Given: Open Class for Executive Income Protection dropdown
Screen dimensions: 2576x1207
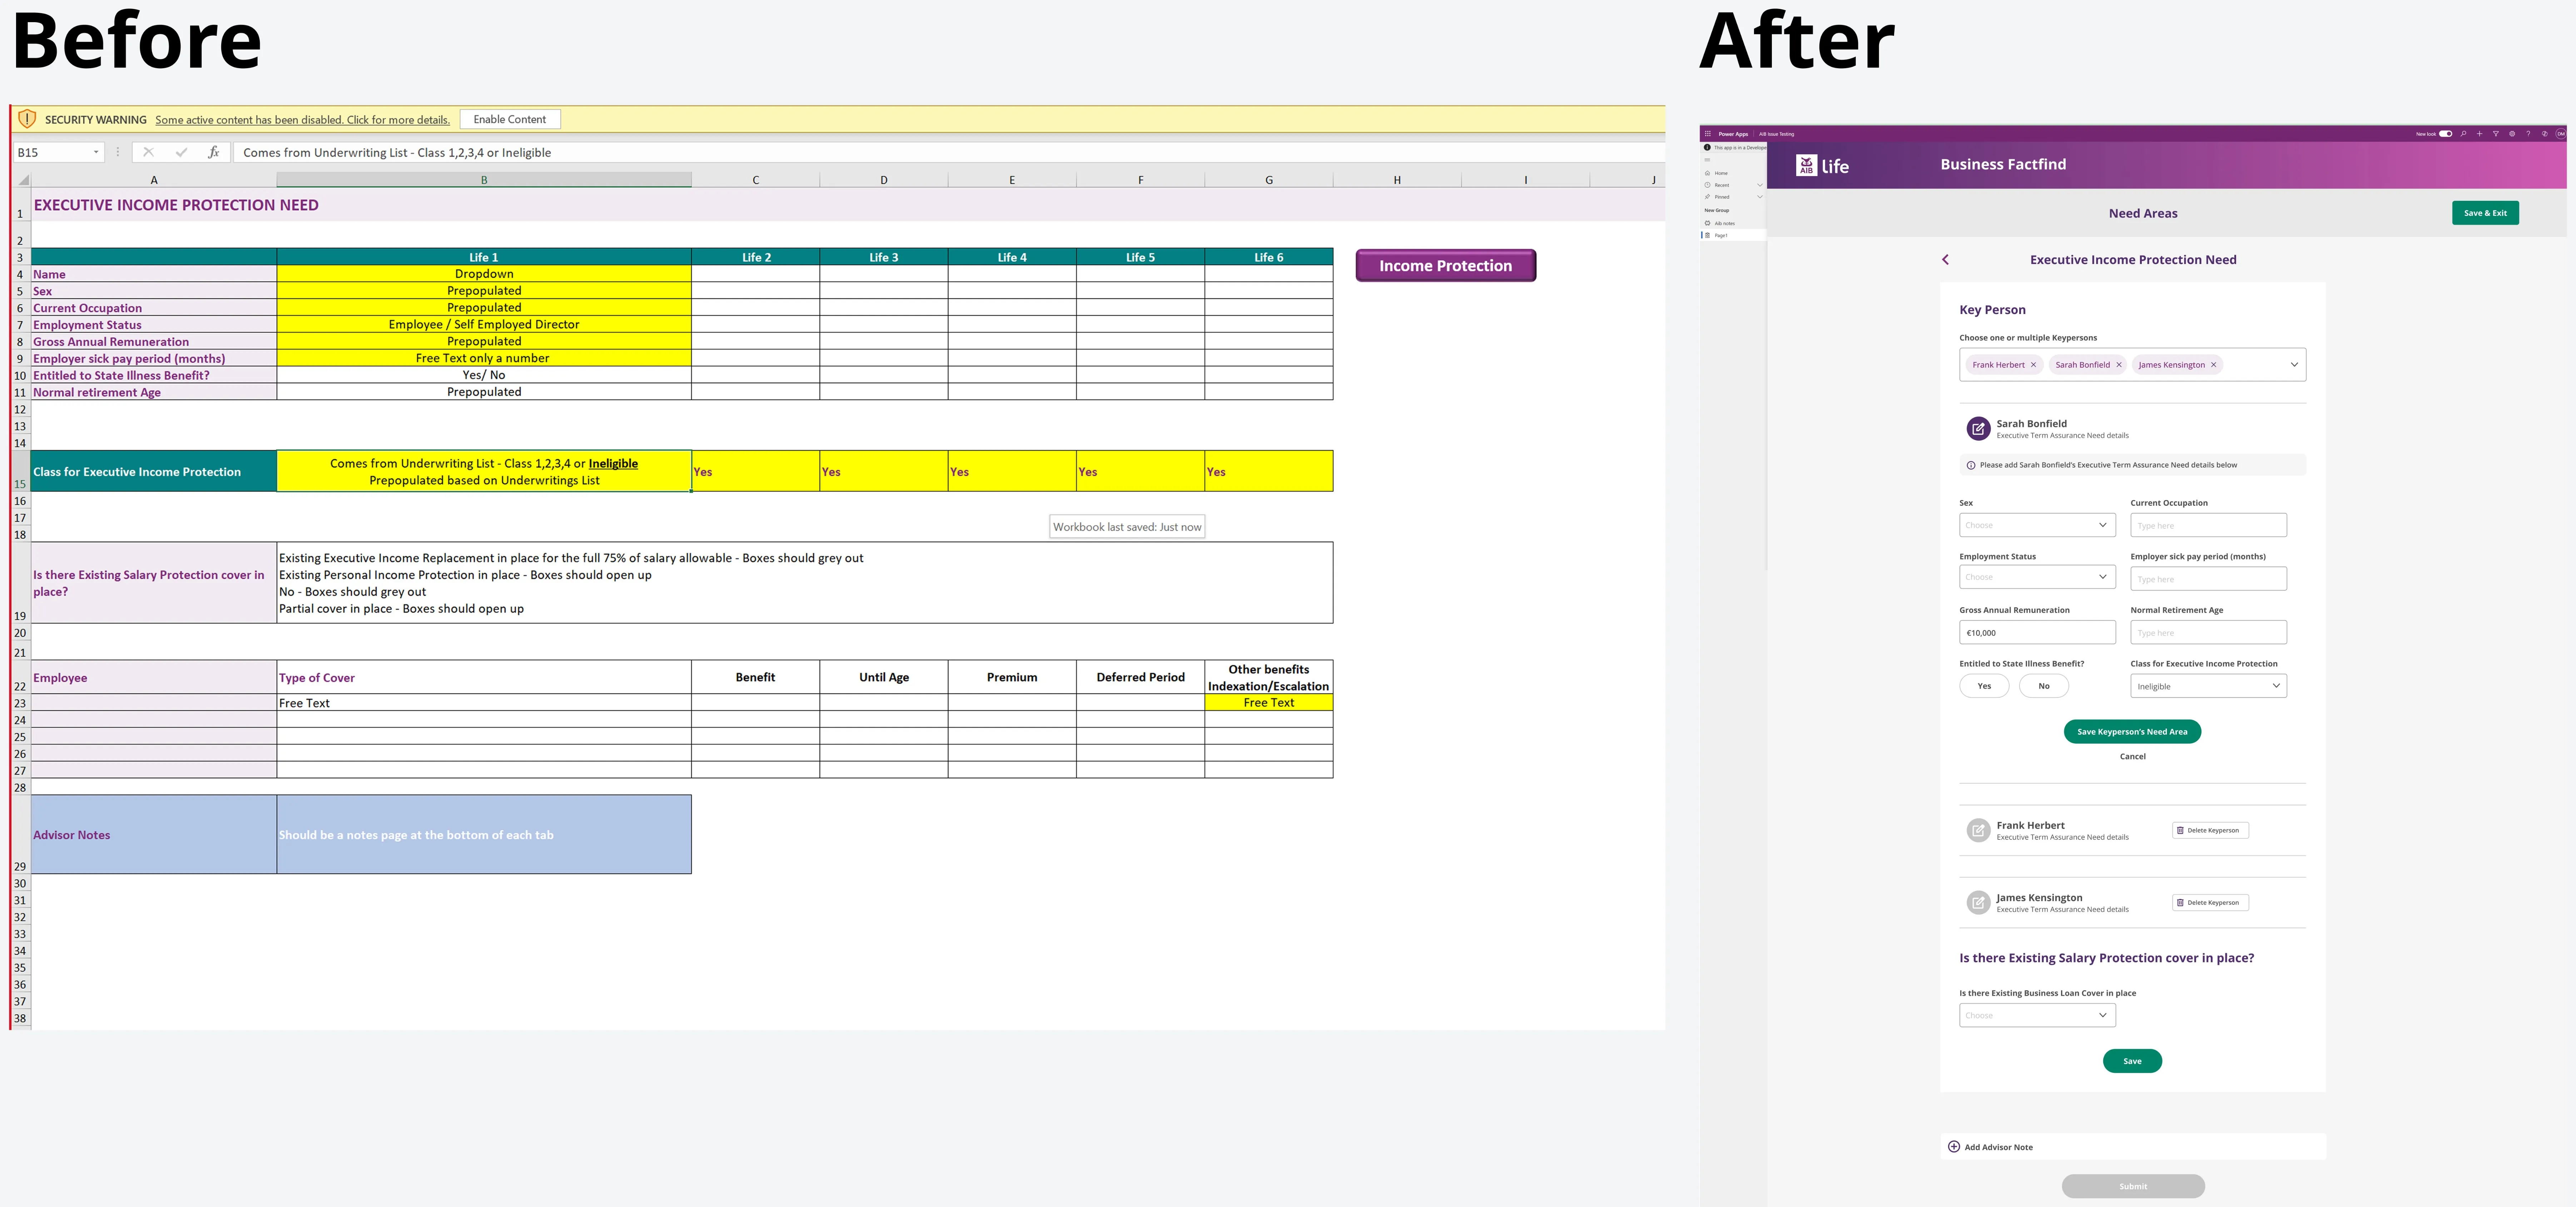Looking at the screenshot, I should pos(2208,687).
